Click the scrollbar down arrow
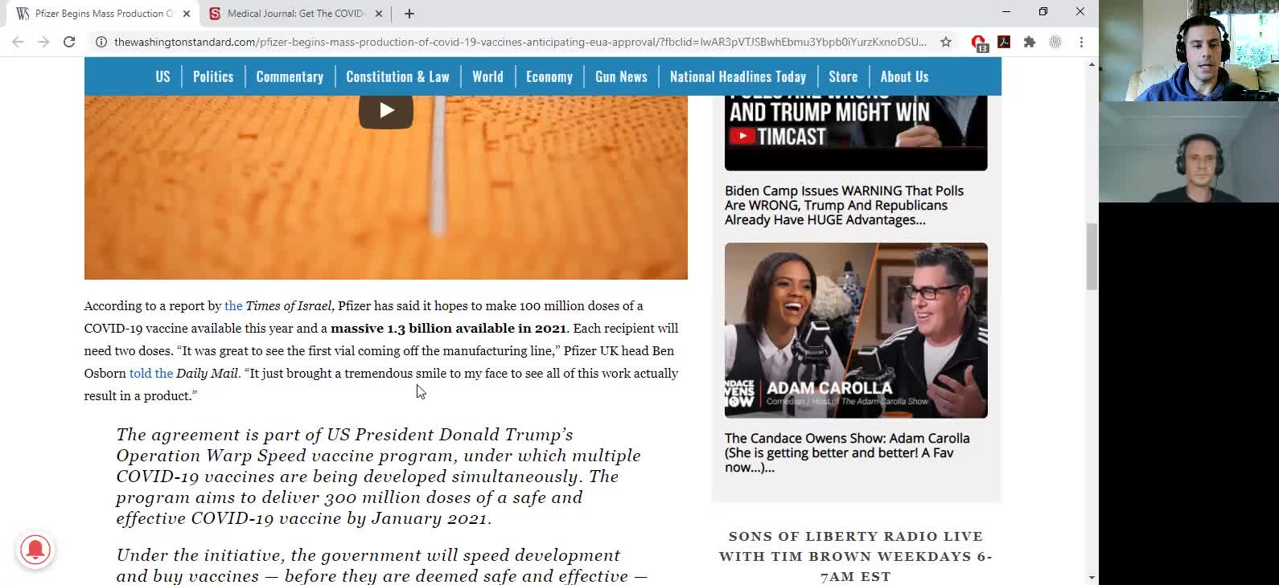This screenshot has width=1279, height=585. 1092,578
